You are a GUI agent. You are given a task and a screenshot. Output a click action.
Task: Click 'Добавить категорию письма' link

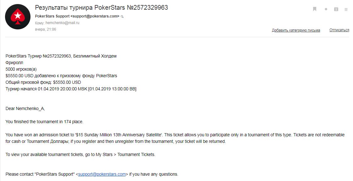296,30
